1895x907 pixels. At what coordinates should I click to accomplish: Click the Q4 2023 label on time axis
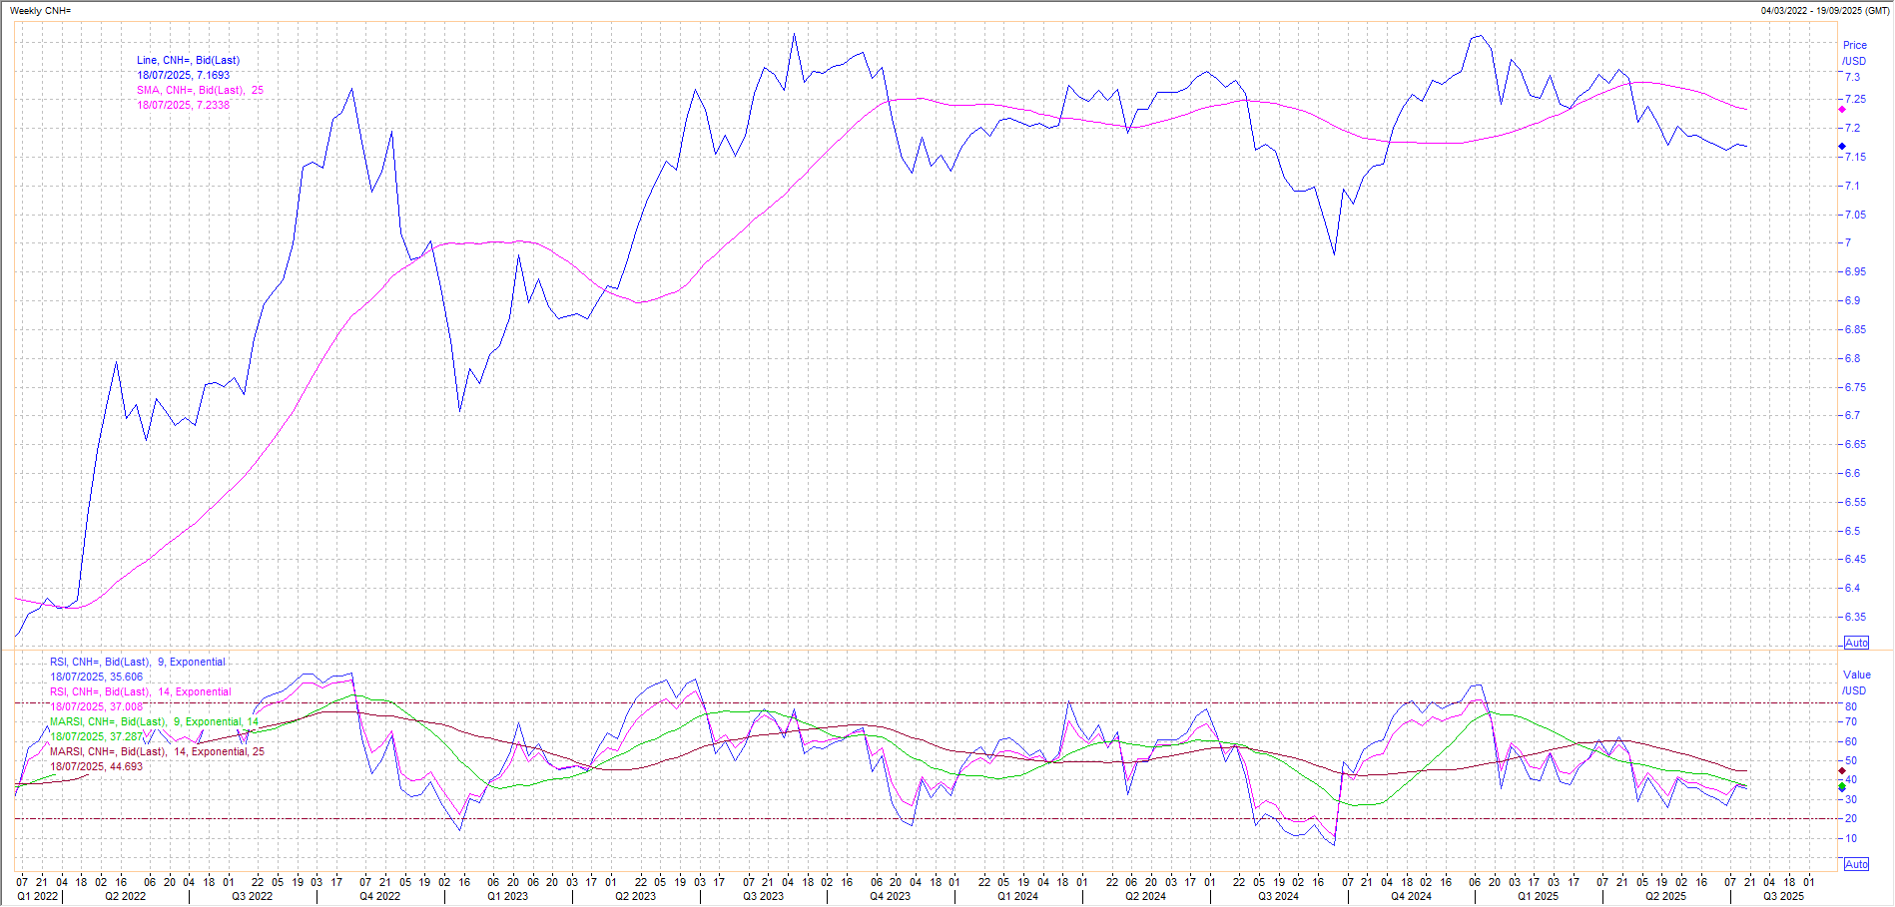coord(890,896)
